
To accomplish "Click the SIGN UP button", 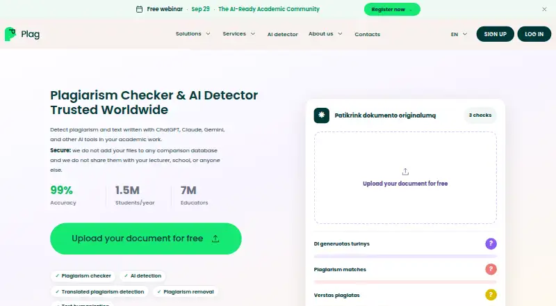I will (x=495, y=34).
